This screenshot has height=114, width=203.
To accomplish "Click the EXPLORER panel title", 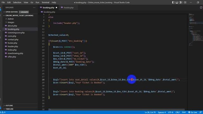I will pyautogui.click(x=10, y=8).
